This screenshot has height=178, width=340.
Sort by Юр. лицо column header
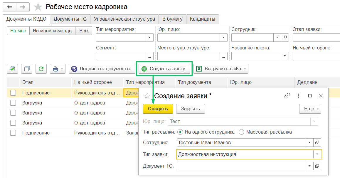click(x=261, y=82)
